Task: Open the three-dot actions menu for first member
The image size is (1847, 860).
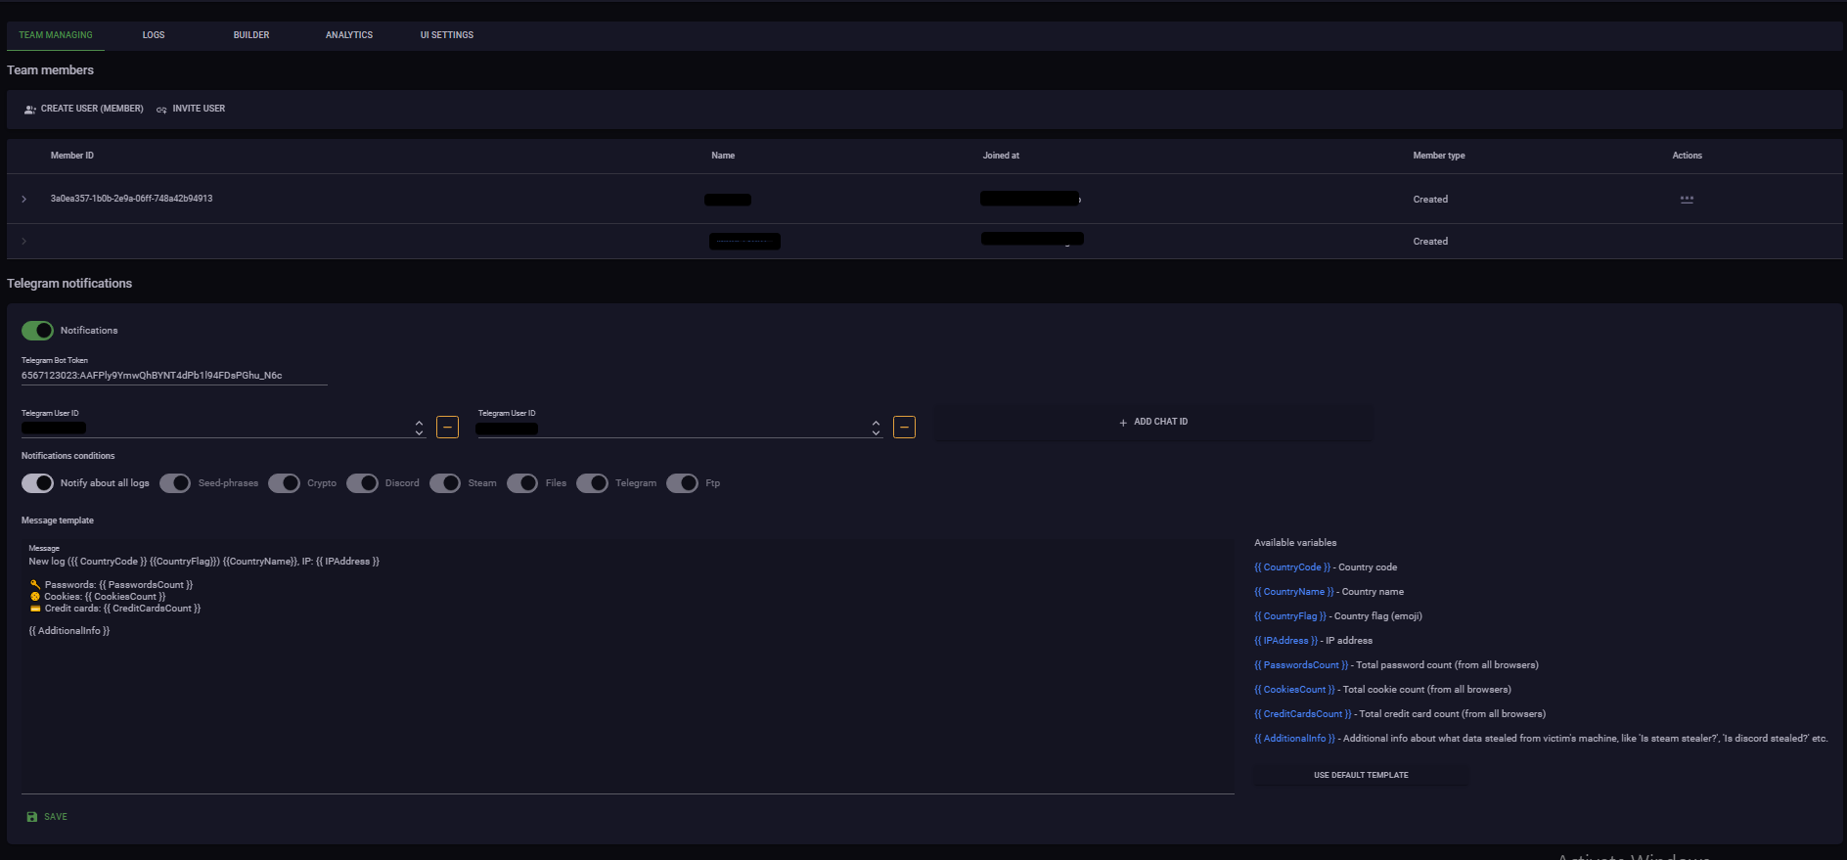Action: (1687, 200)
